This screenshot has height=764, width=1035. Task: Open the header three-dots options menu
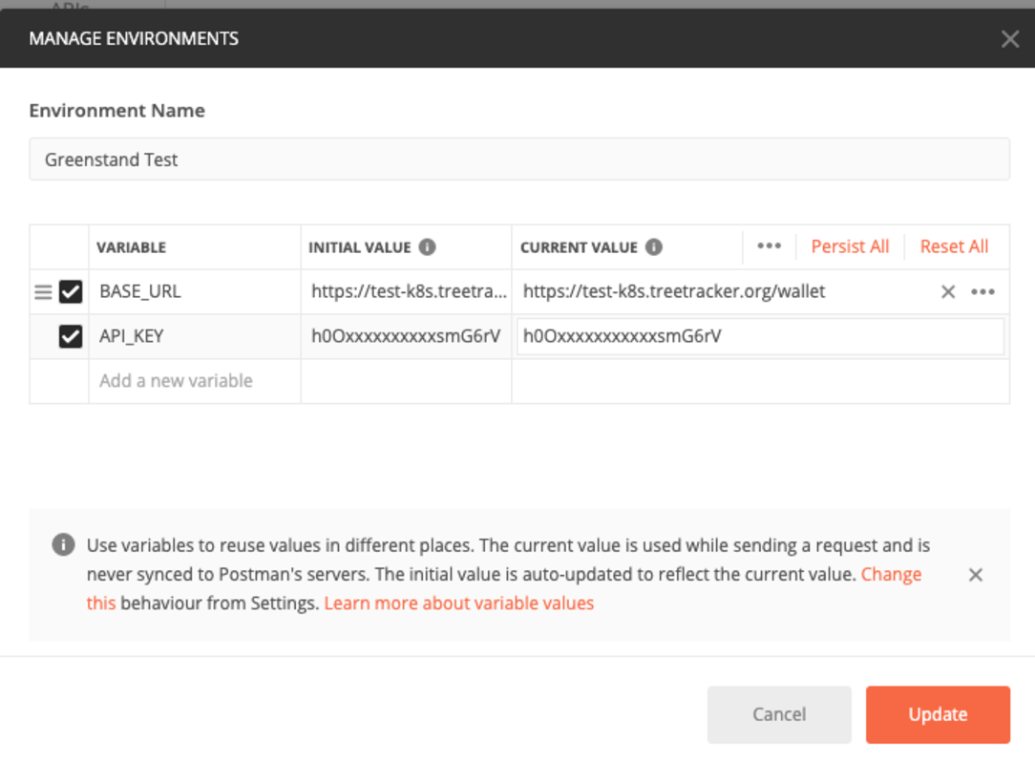point(769,246)
